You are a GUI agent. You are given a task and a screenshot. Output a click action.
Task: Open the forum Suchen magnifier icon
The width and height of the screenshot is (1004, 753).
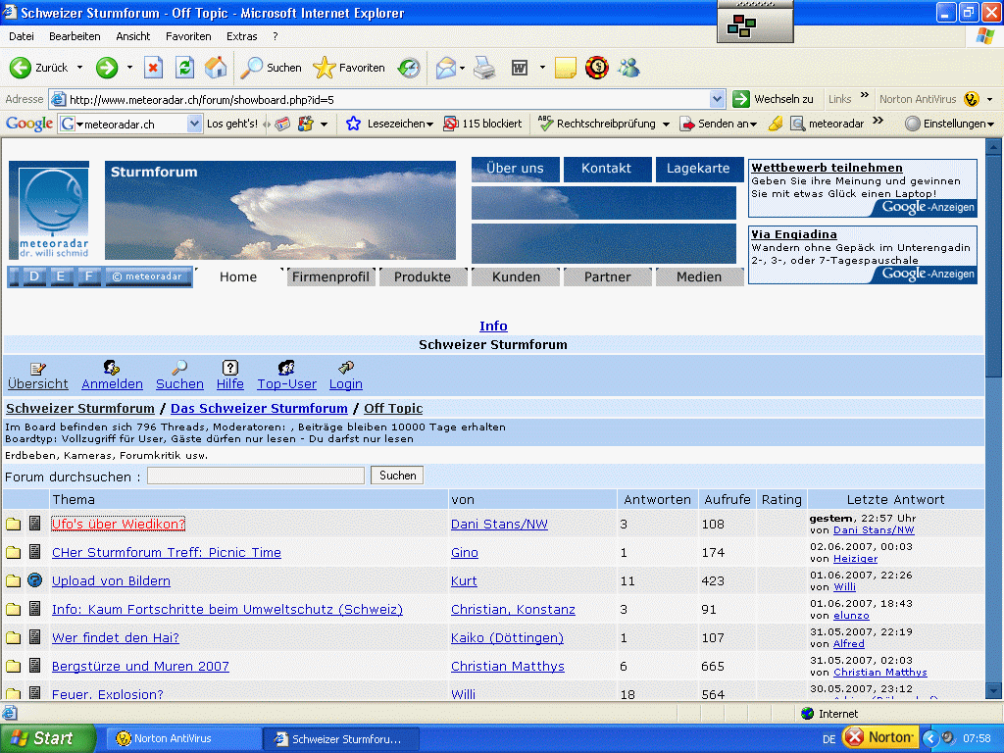coord(179,369)
